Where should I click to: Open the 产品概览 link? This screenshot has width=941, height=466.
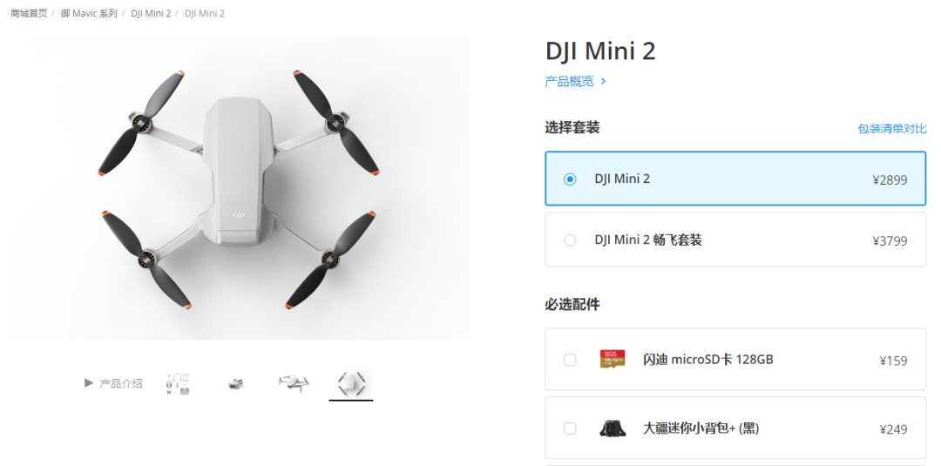[570, 81]
